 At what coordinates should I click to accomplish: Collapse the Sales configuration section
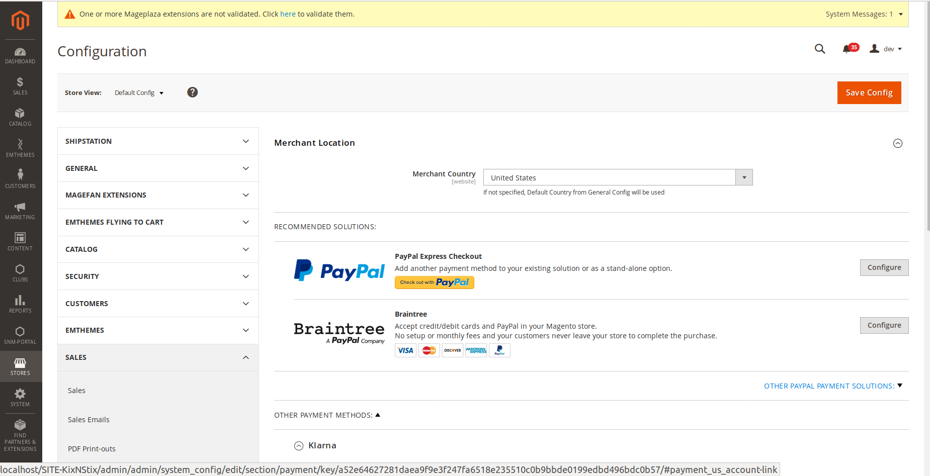click(x=157, y=357)
